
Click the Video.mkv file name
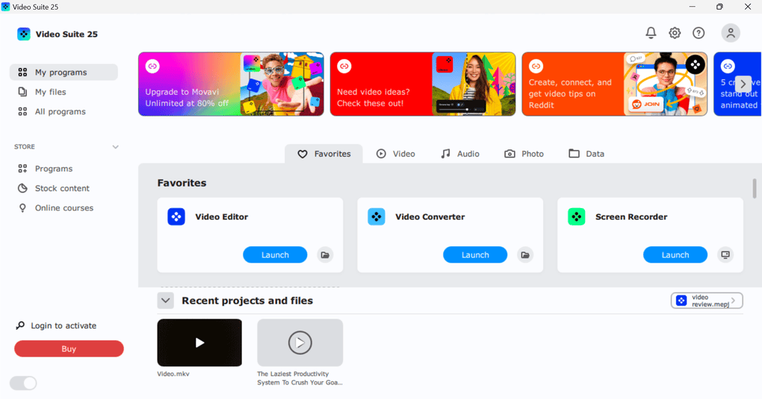[x=173, y=374]
